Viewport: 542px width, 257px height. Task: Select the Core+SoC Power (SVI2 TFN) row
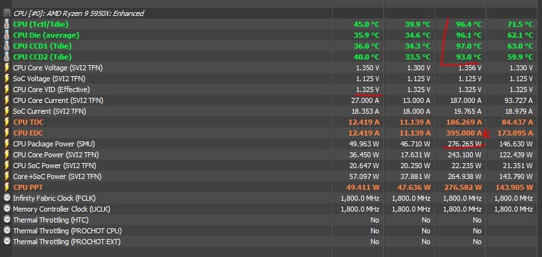[x=58, y=176]
